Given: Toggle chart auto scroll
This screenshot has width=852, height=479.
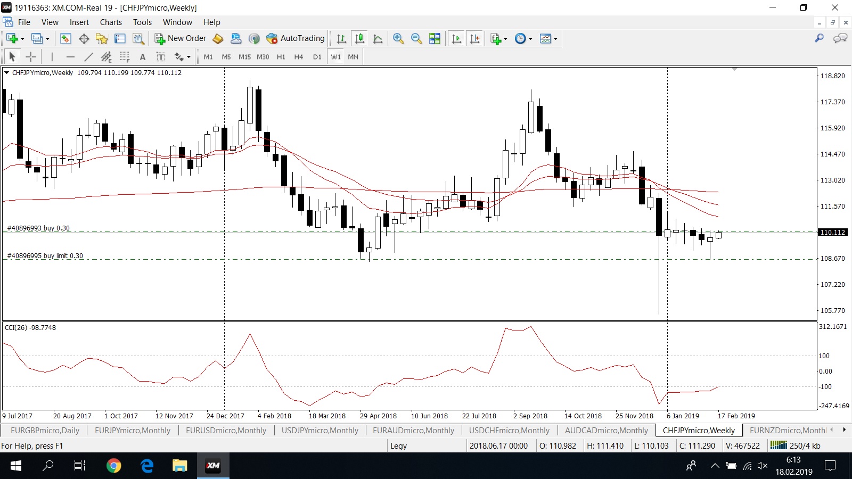Looking at the screenshot, I should (x=456, y=38).
